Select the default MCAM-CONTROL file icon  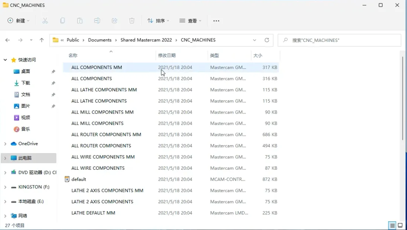coord(67,179)
